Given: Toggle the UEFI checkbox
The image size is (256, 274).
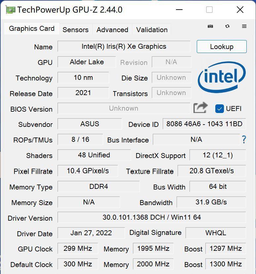Looking at the screenshot, I should click(x=219, y=109).
